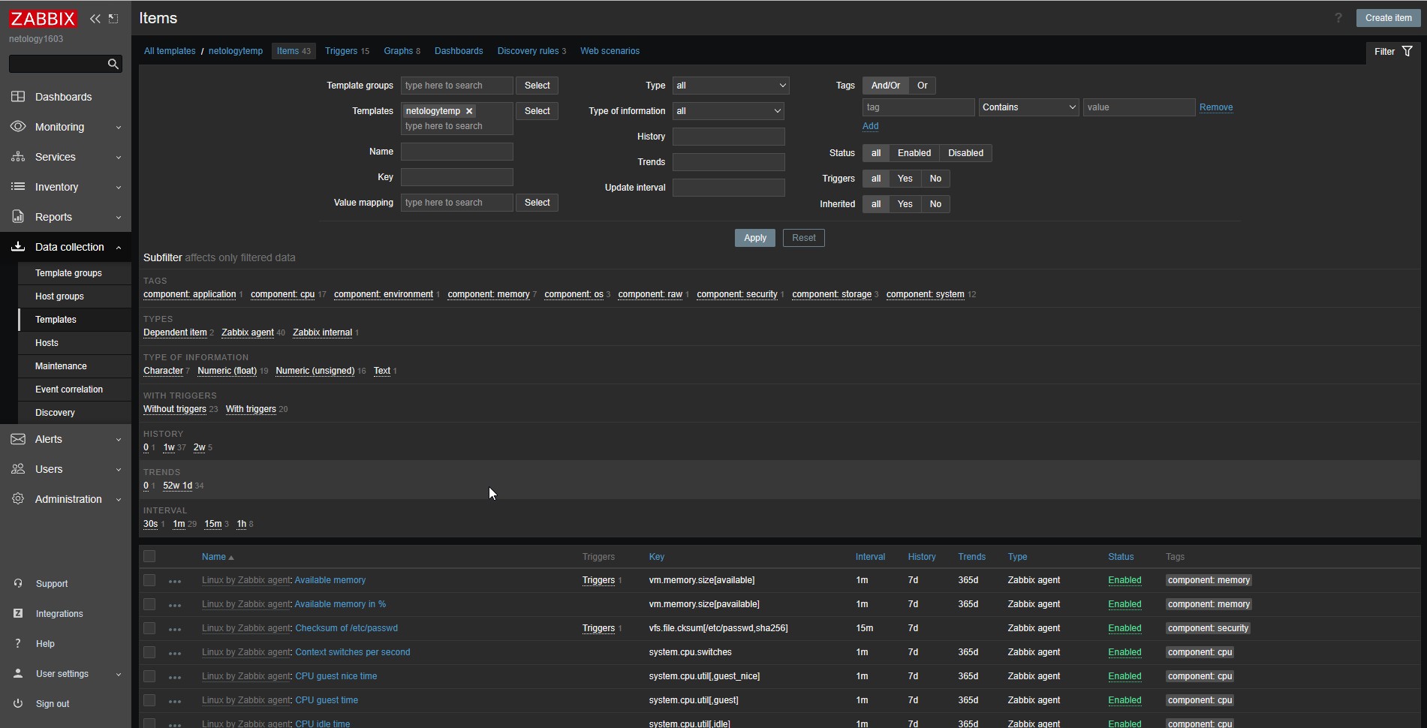Switch to the Triggers tab
The width and height of the screenshot is (1427, 728).
click(x=347, y=51)
